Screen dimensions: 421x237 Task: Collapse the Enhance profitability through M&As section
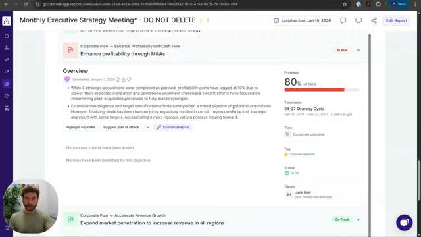coord(358,50)
